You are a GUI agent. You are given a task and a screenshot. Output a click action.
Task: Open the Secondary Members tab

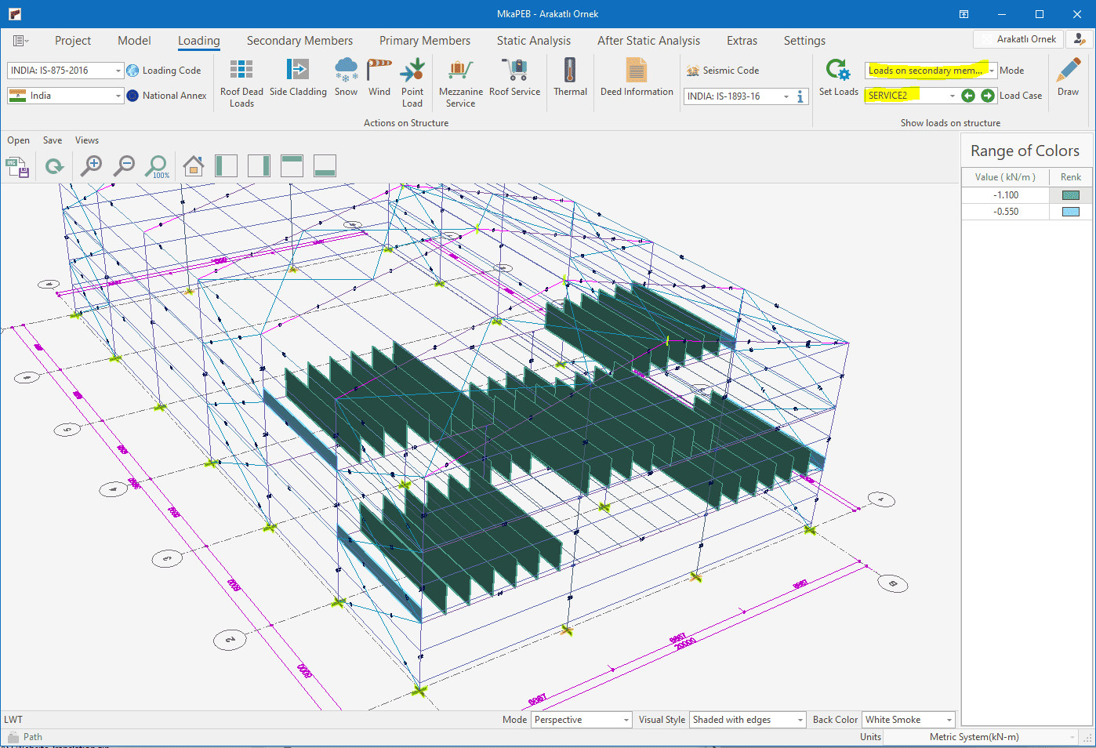[299, 41]
